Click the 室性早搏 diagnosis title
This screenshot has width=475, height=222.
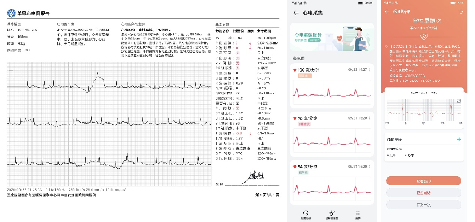(x=424, y=21)
